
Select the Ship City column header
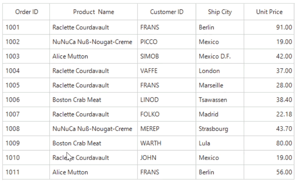click(220, 12)
